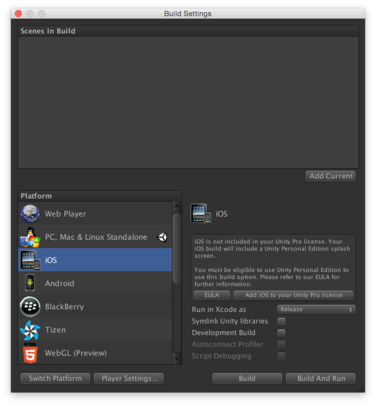Click the Scenes In Build header
The width and height of the screenshot is (376, 406).
point(188,31)
